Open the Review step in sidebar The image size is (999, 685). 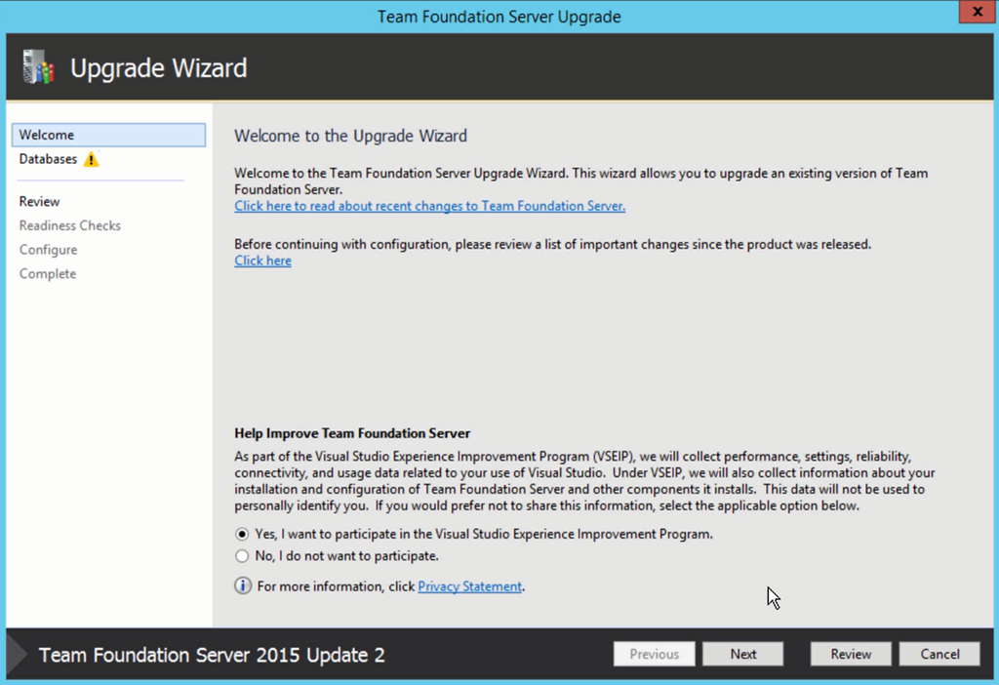click(39, 201)
